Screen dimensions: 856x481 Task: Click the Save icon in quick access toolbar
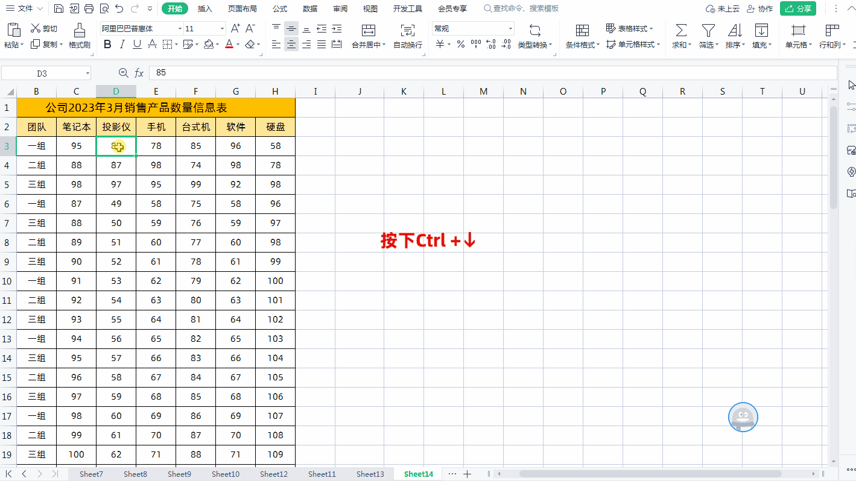pyautogui.click(x=59, y=8)
